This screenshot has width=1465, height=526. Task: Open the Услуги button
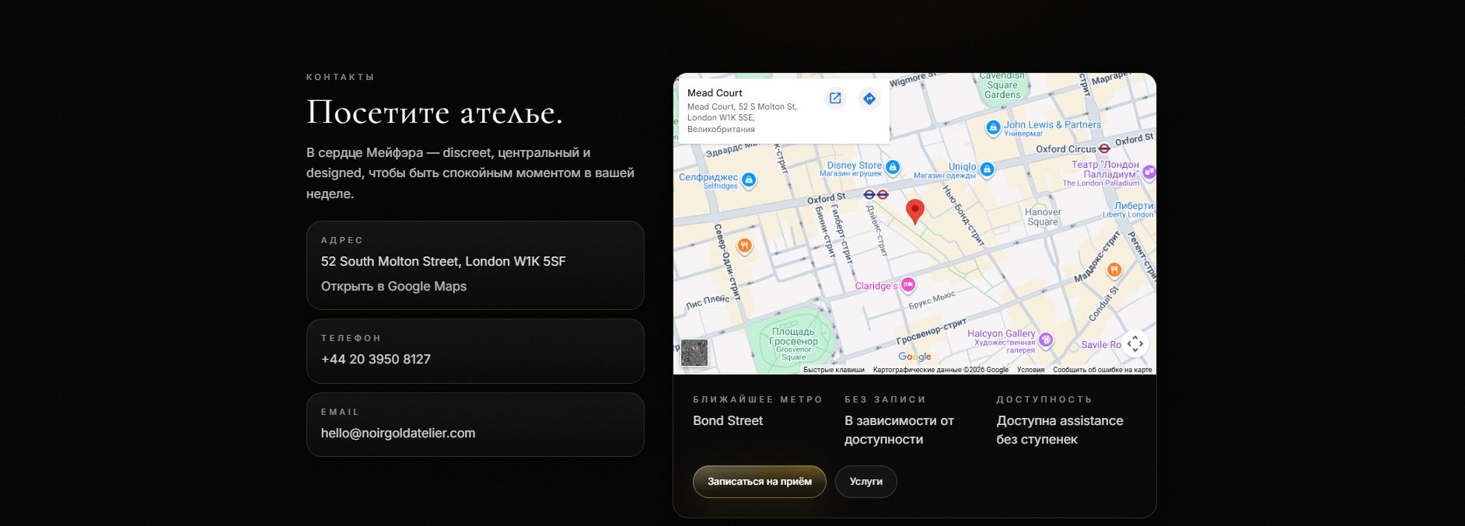tap(866, 482)
